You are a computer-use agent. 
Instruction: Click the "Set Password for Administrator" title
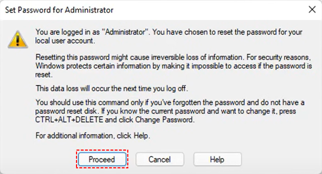pos(59,10)
